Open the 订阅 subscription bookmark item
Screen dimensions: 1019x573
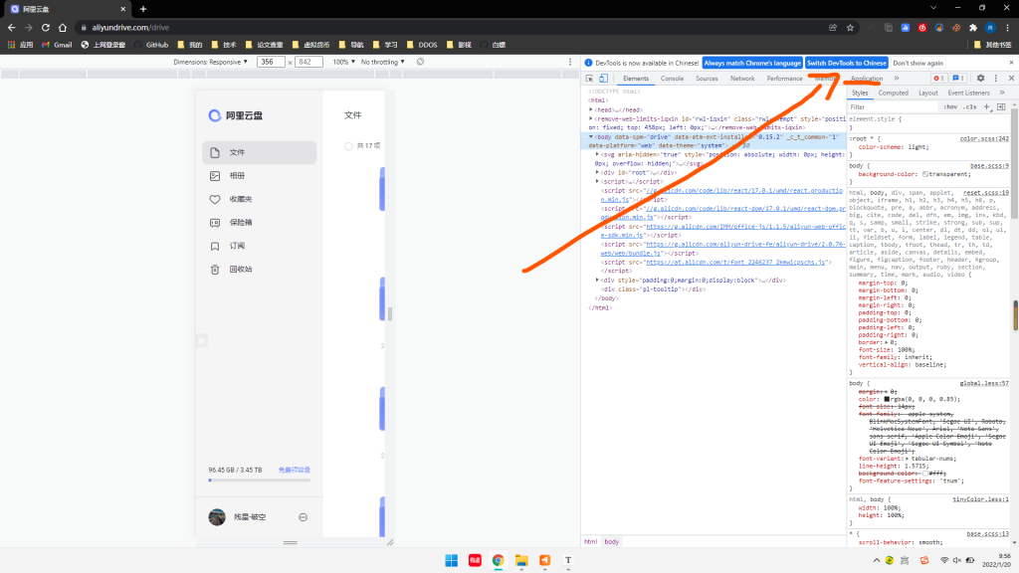click(260, 246)
